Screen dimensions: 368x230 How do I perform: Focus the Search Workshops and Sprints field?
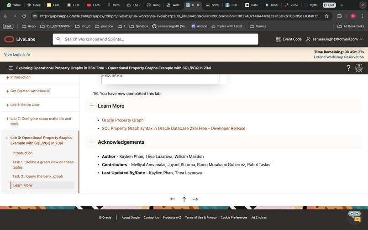point(155,39)
